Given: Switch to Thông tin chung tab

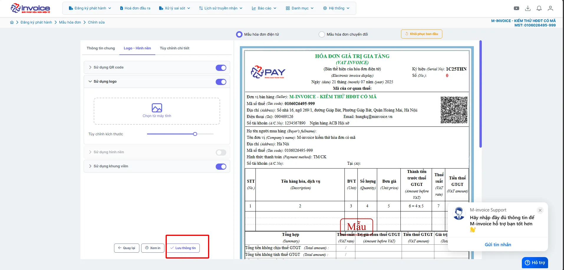Looking at the screenshot, I should click(x=101, y=48).
